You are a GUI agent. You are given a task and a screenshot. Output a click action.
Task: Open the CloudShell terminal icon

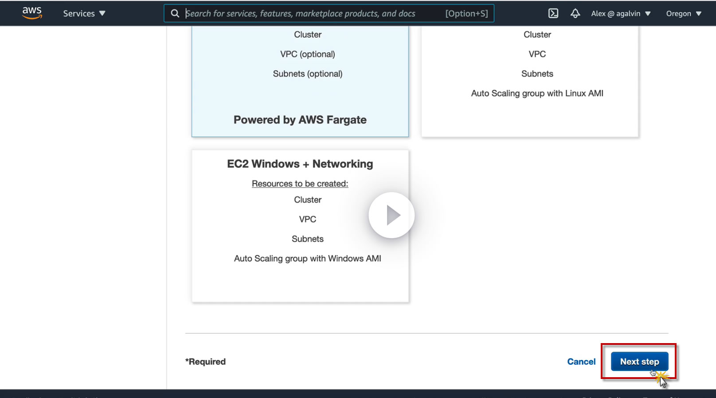click(x=553, y=13)
